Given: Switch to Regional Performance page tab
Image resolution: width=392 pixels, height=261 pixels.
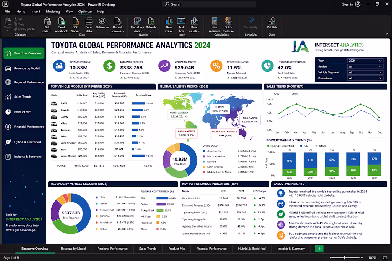Looking at the screenshot, I should (x=113, y=249).
